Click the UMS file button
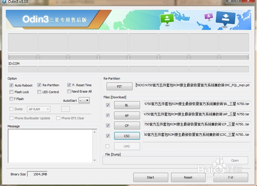Image resolution: width=257 pixels, height=186 pixels. point(127,146)
